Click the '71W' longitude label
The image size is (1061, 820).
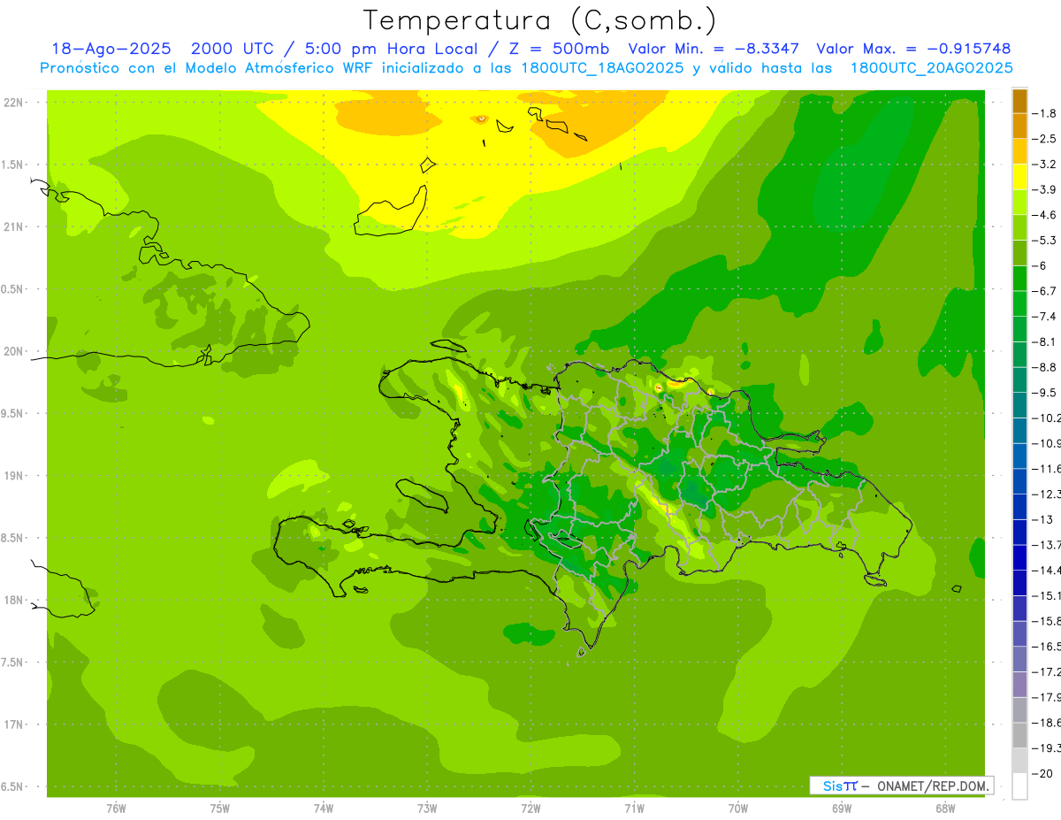click(634, 809)
